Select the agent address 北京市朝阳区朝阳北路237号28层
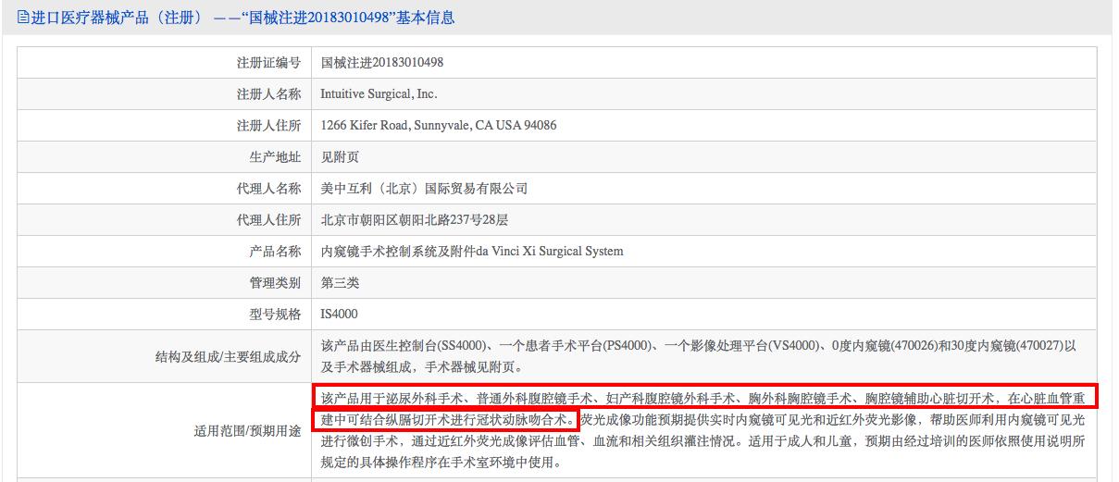The height and width of the screenshot is (482, 1119). pos(414,220)
